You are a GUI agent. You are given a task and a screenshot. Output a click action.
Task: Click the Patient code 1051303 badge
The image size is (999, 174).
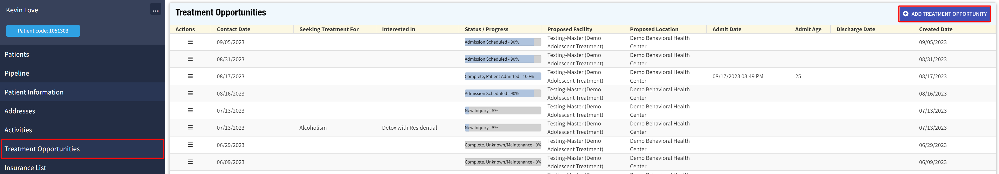click(x=43, y=31)
